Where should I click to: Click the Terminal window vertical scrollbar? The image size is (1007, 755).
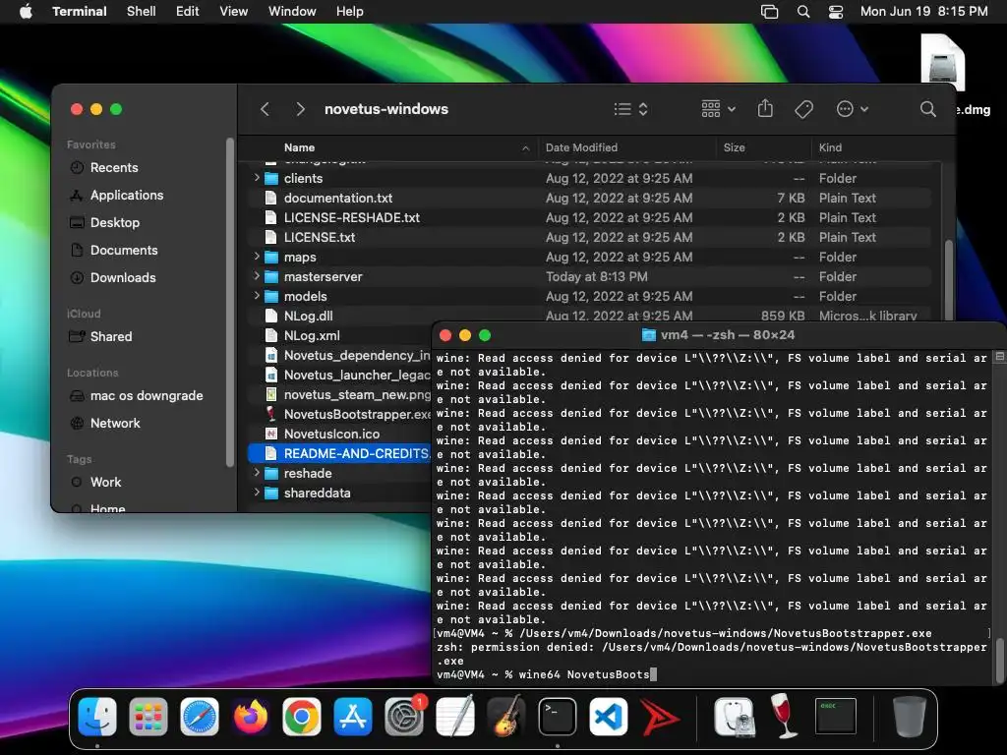[999, 659]
